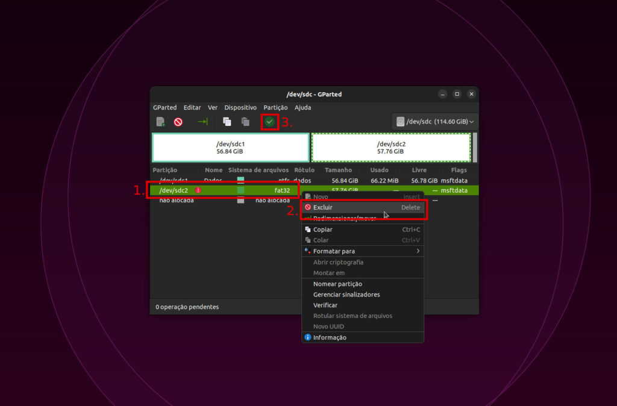Sort by the Rótulo column header
617x406 pixels.
(x=304, y=170)
